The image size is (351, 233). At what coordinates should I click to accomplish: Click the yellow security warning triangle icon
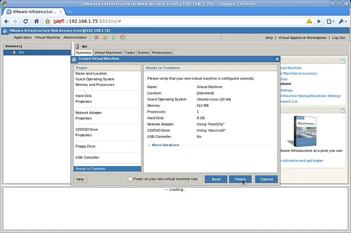coord(309,21)
